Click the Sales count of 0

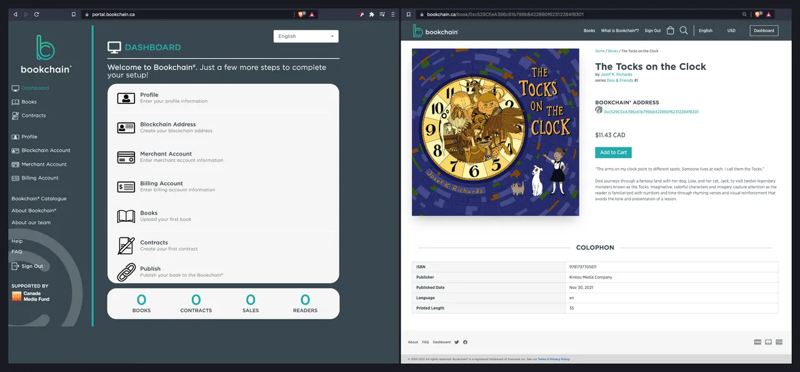pos(251,301)
